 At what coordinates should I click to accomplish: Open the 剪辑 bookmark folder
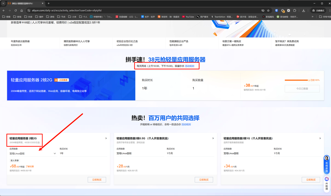(6, 17)
